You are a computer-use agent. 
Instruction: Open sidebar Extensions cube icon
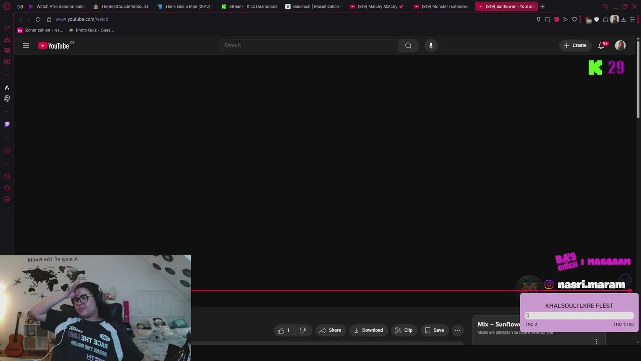[7, 188]
